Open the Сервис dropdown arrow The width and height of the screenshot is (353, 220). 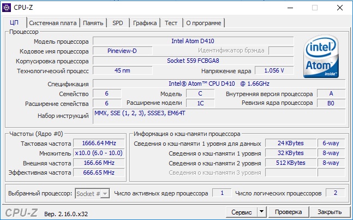[261, 212]
